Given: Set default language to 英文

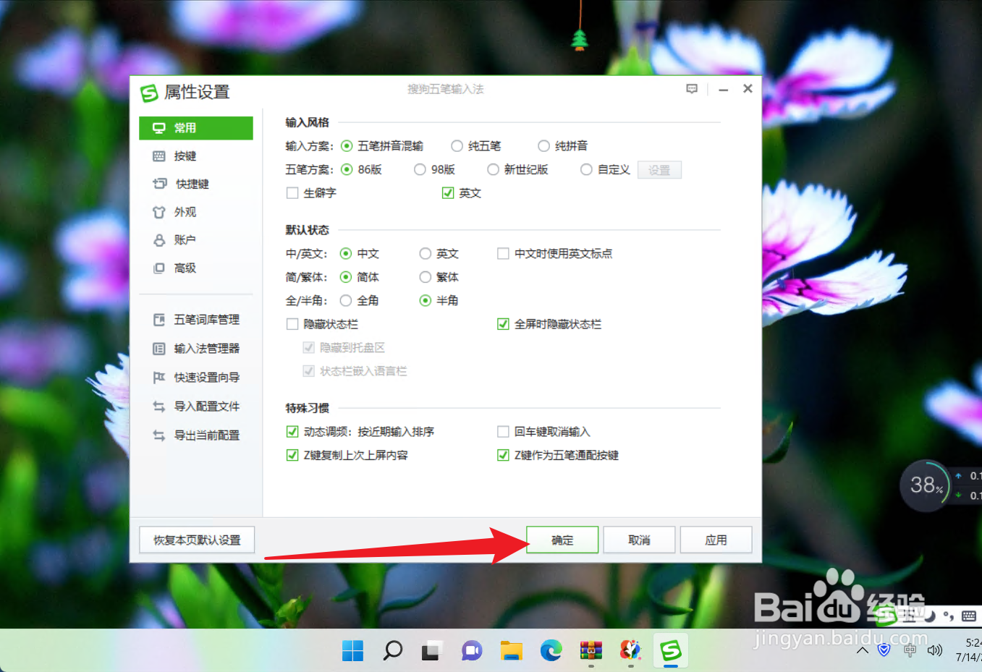Looking at the screenshot, I should (x=426, y=254).
